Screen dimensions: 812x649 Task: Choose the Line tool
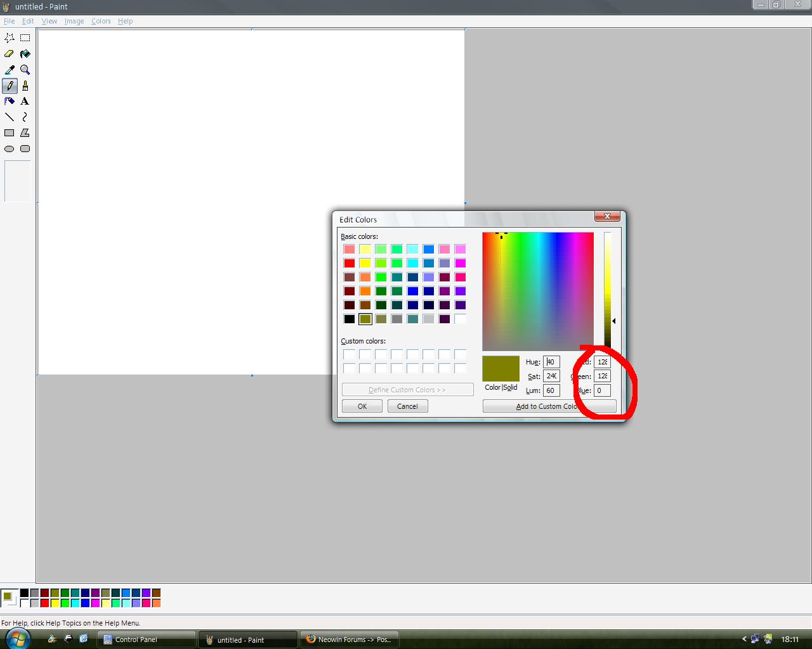pyautogui.click(x=10, y=117)
